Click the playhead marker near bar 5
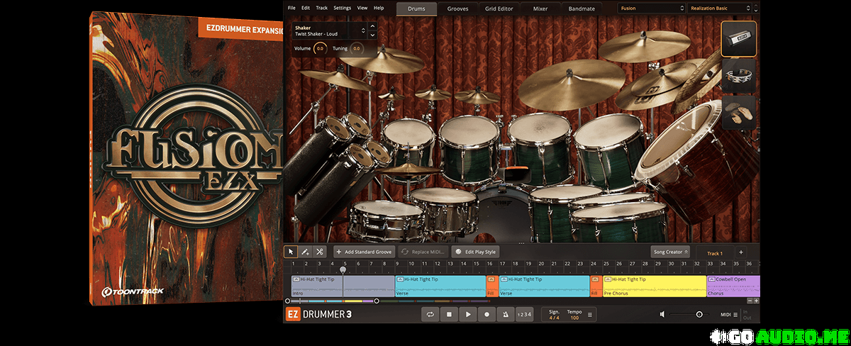This screenshot has width=851, height=346. pos(343,269)
